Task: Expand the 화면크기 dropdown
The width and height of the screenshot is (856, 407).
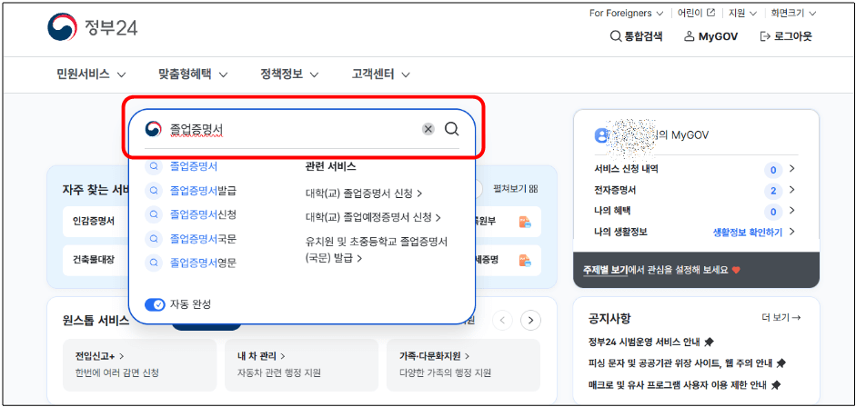Action: [x=793, y=13]
